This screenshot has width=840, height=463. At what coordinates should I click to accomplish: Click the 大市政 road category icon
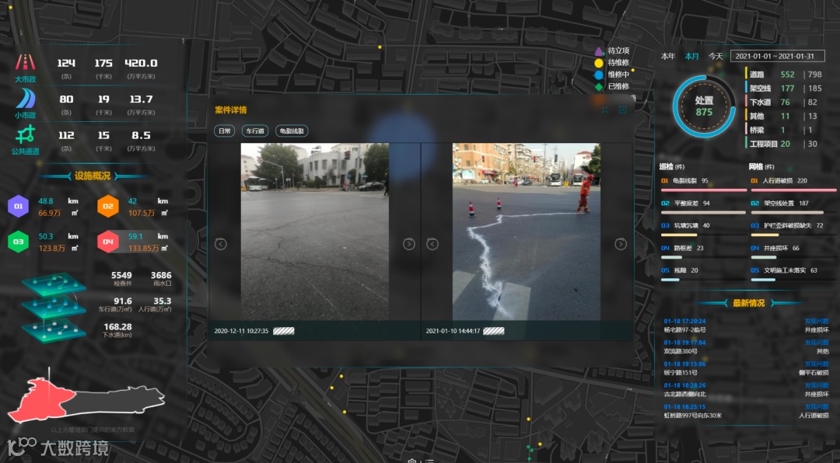[x=25, y=62]
